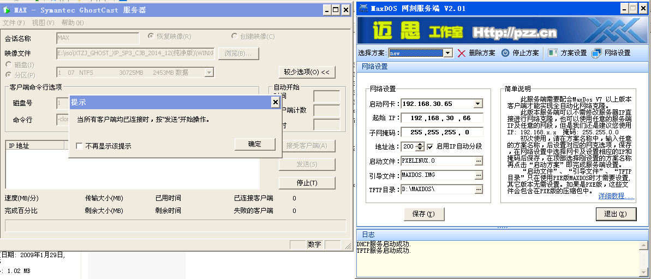
Task: Toggle the enable IP auto-segment checkbox
Action: 430,146
